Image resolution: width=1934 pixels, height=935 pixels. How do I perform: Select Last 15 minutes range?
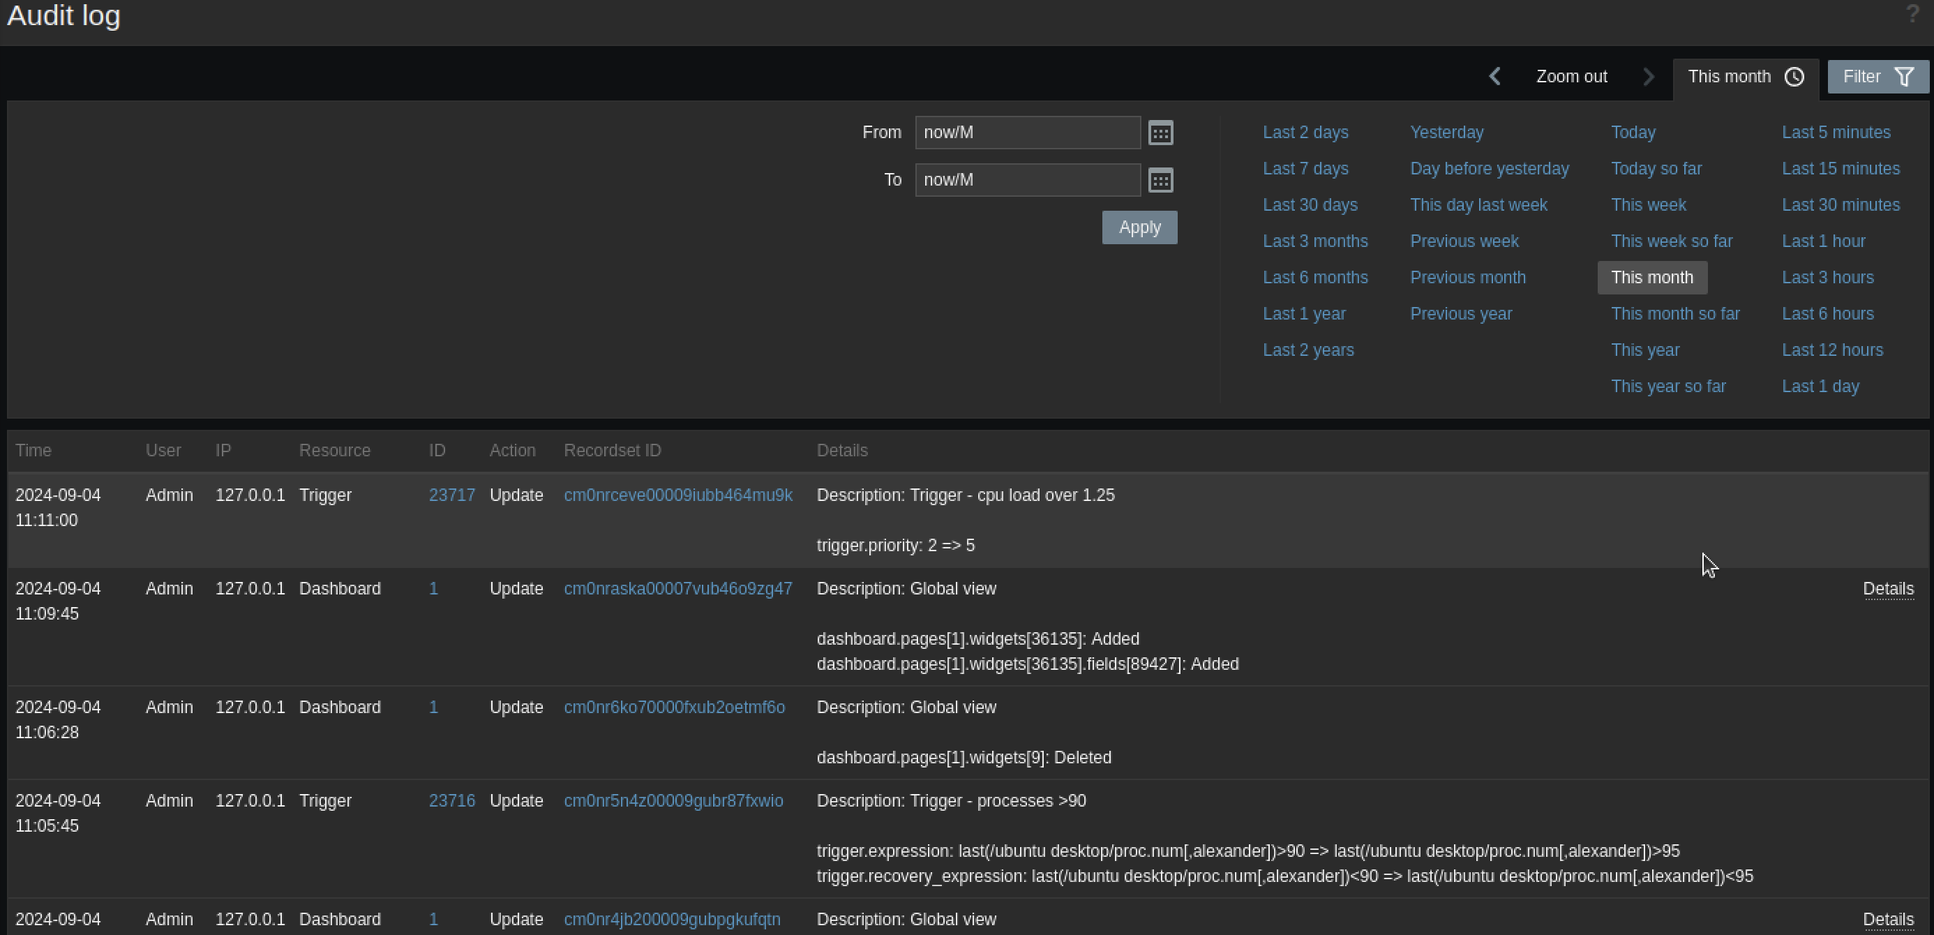pos(1840,169)
